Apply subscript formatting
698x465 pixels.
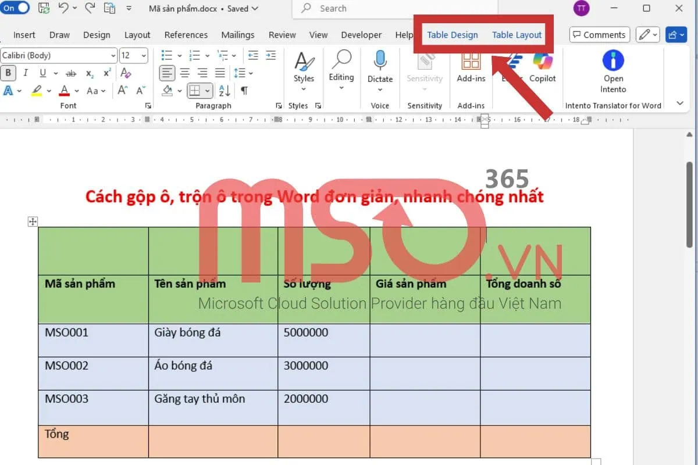point(88,73)
